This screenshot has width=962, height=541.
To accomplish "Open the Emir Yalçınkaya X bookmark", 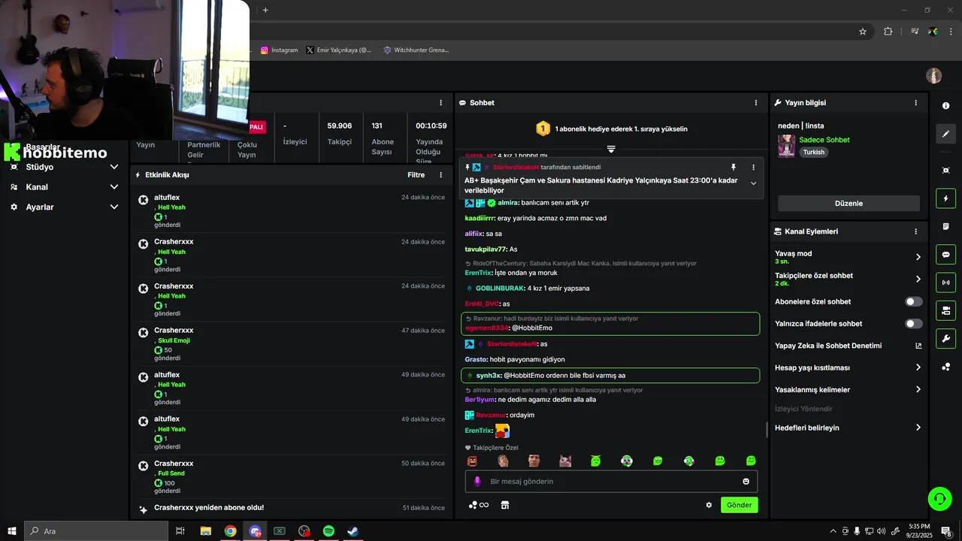I will pos(339,50).
